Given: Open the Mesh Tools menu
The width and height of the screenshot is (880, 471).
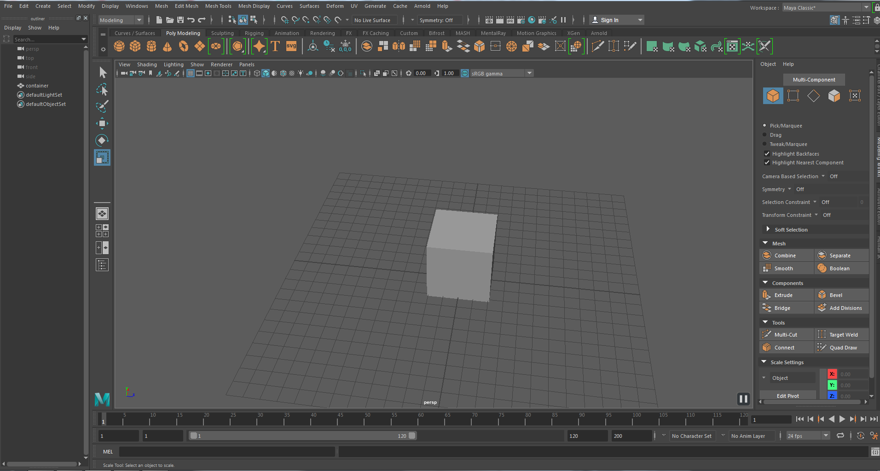Looking at the screenshot, I should 218,6.
